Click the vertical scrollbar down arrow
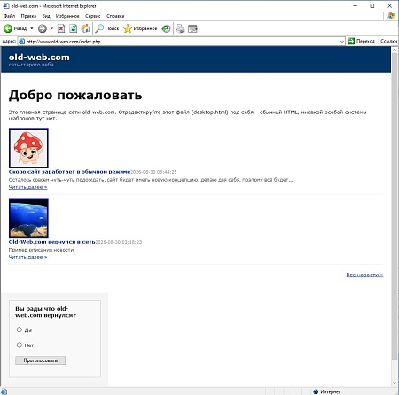399x395 pixels. [x=395, y=383]
